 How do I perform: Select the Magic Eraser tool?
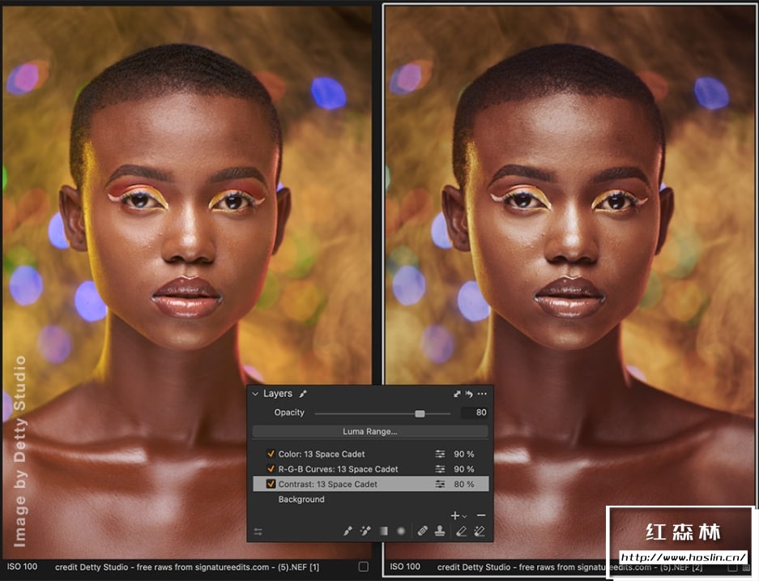479,532
